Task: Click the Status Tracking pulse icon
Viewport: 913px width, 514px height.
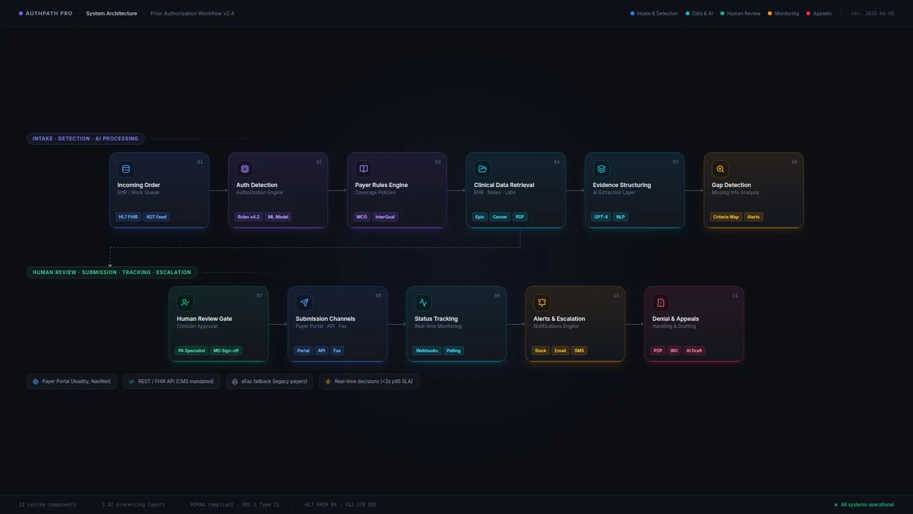Action: click(x=423, y=303)
